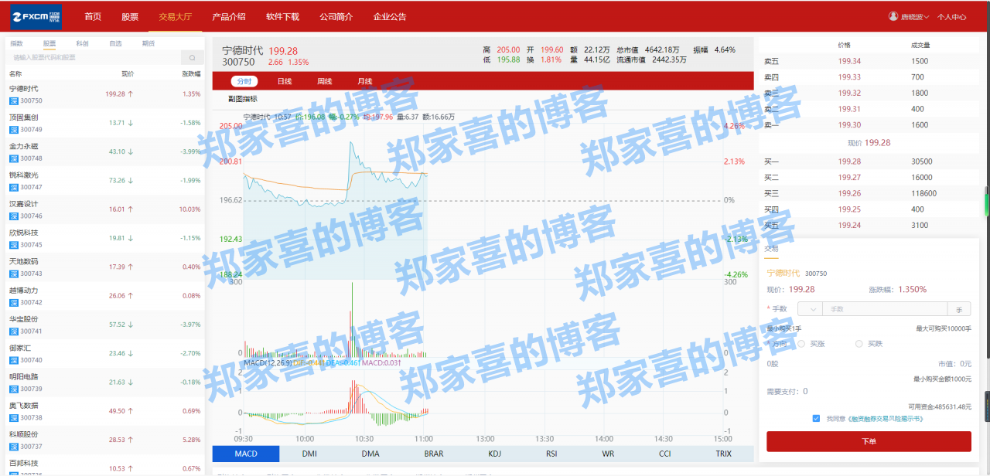Click the 卖一 order book row 199.30
990x476 pixels.
(x=869, y=124)
